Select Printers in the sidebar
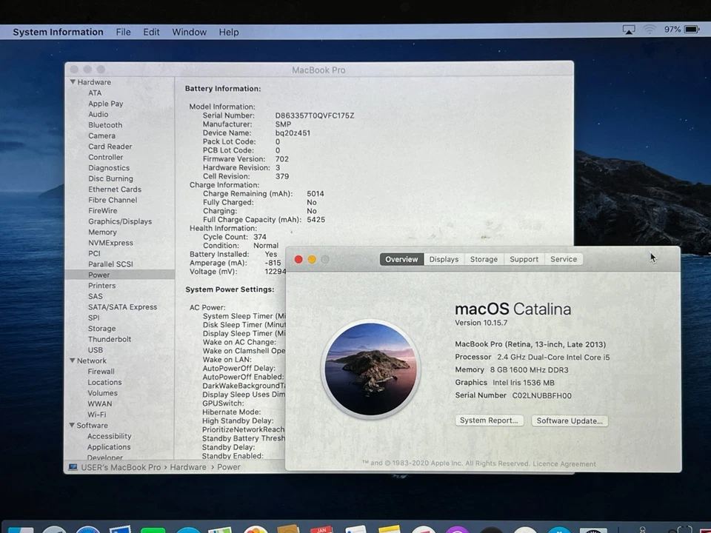Screen dimensions: 711x533 [x=102, y=286]
